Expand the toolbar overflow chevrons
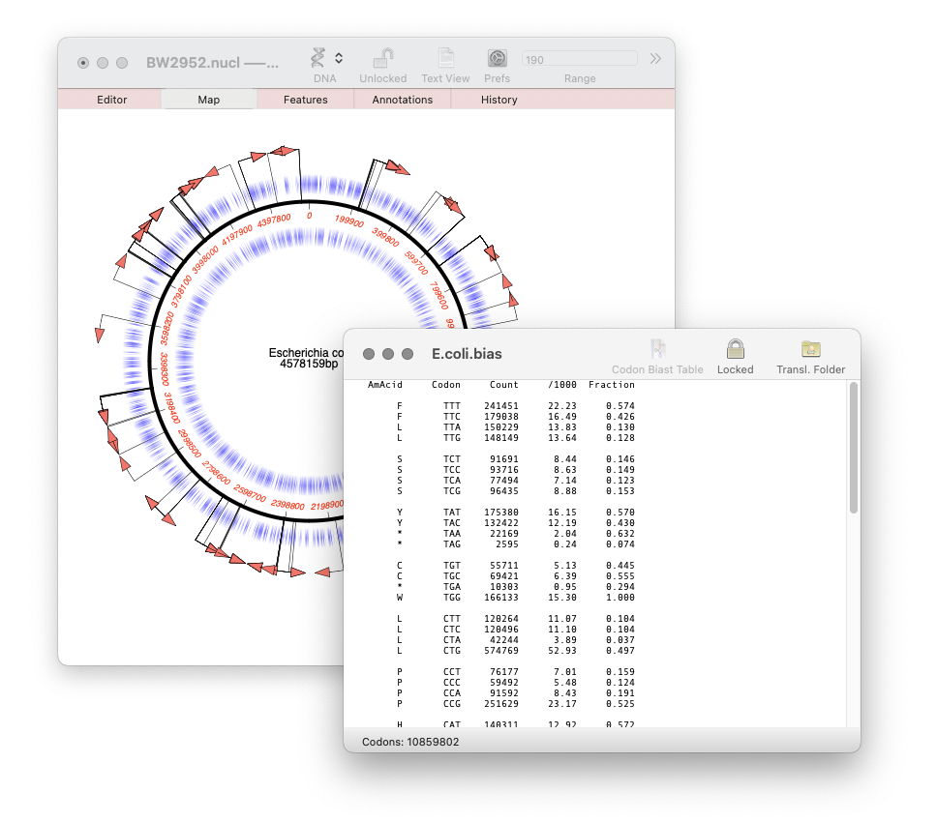Viewport: 937px width, 822px height. [655, 58]
